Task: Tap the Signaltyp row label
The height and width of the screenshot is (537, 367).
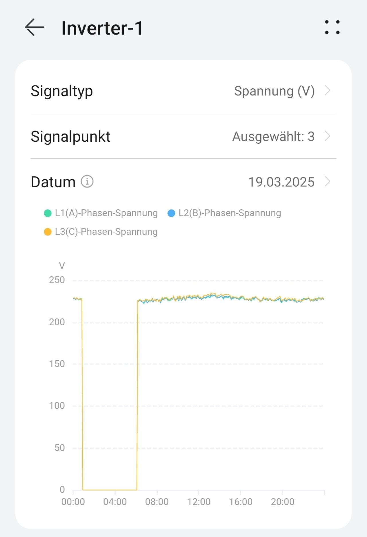Action: tap(62, 92)
